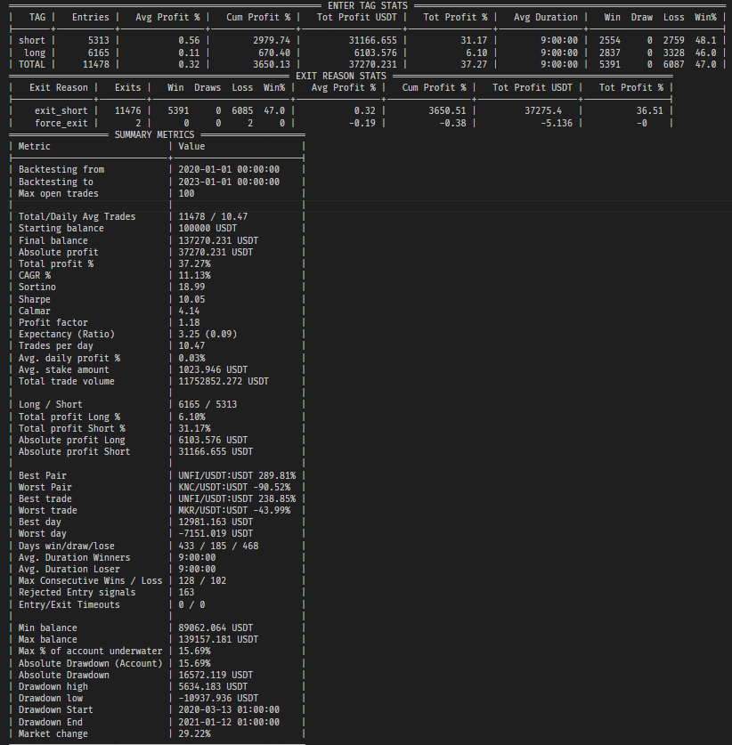This screenshot has width=732, height=745.
Task: Click Best day value 12981.163 USDT
Action: (216, 522)
